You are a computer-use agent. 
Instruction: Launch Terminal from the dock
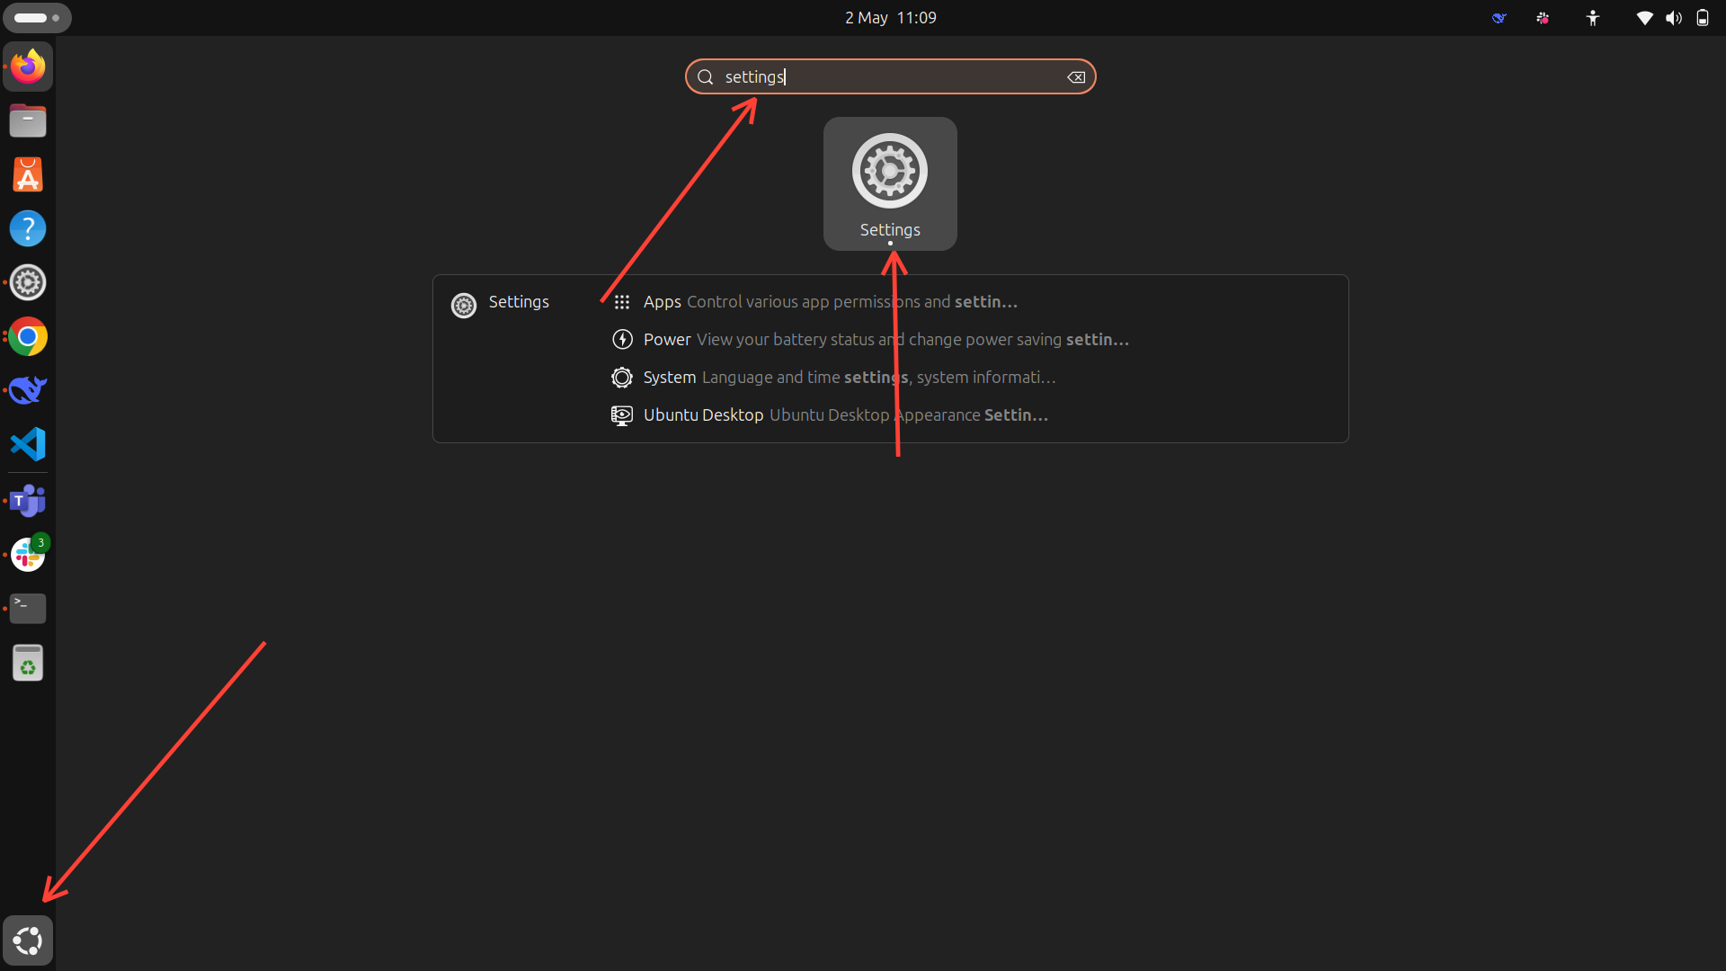click(x=28, y=609)
